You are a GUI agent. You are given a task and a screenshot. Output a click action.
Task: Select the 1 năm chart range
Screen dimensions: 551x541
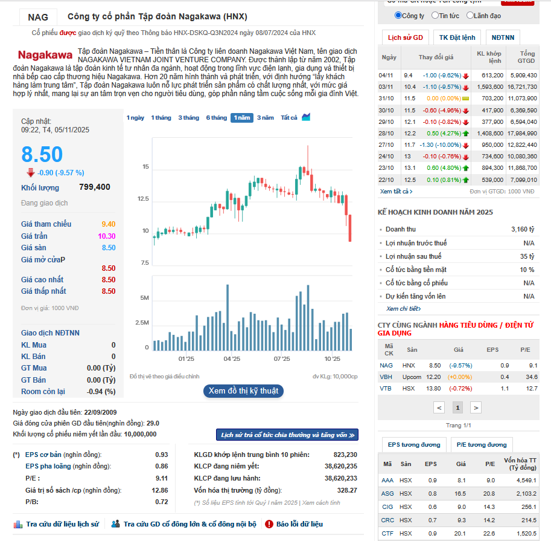pos(242,117)
